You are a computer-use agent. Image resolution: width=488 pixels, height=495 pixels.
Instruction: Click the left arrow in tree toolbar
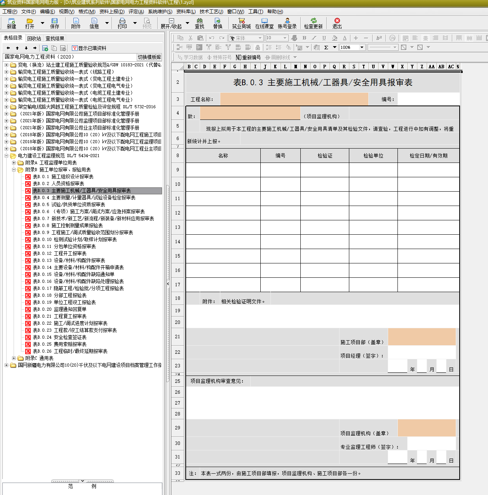9,48
